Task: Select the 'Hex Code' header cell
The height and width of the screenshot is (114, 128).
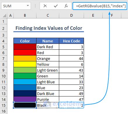Action: coord(71,41)
